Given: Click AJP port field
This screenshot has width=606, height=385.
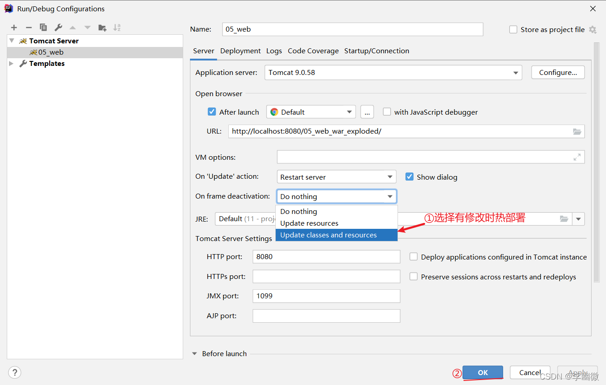Looking at the screenshot, I should coord(326,315).
